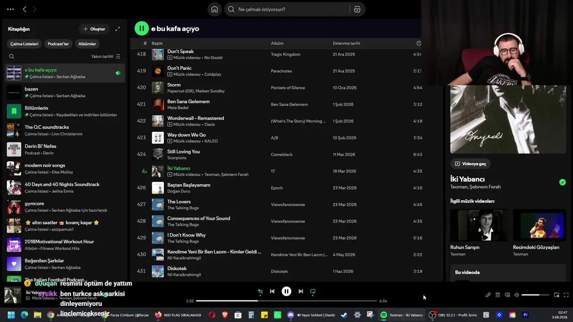Image resolution: width=573 pixels, height=322 pixels.
Task: Toggle the green saved check for İki Yabancı
Action: click(562, 182)
